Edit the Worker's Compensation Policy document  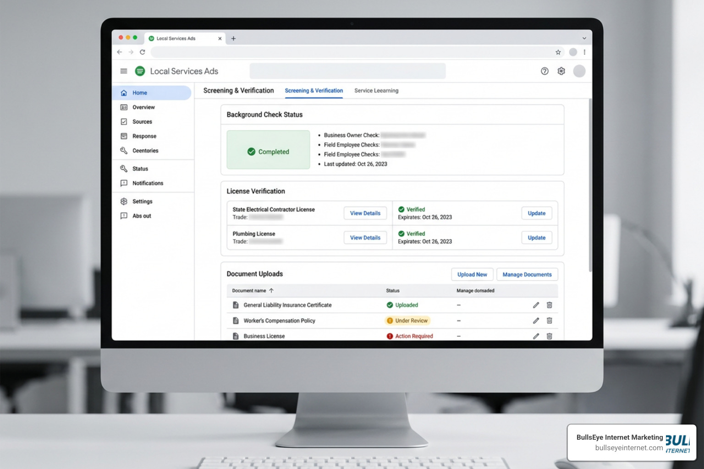pos(536,321)
